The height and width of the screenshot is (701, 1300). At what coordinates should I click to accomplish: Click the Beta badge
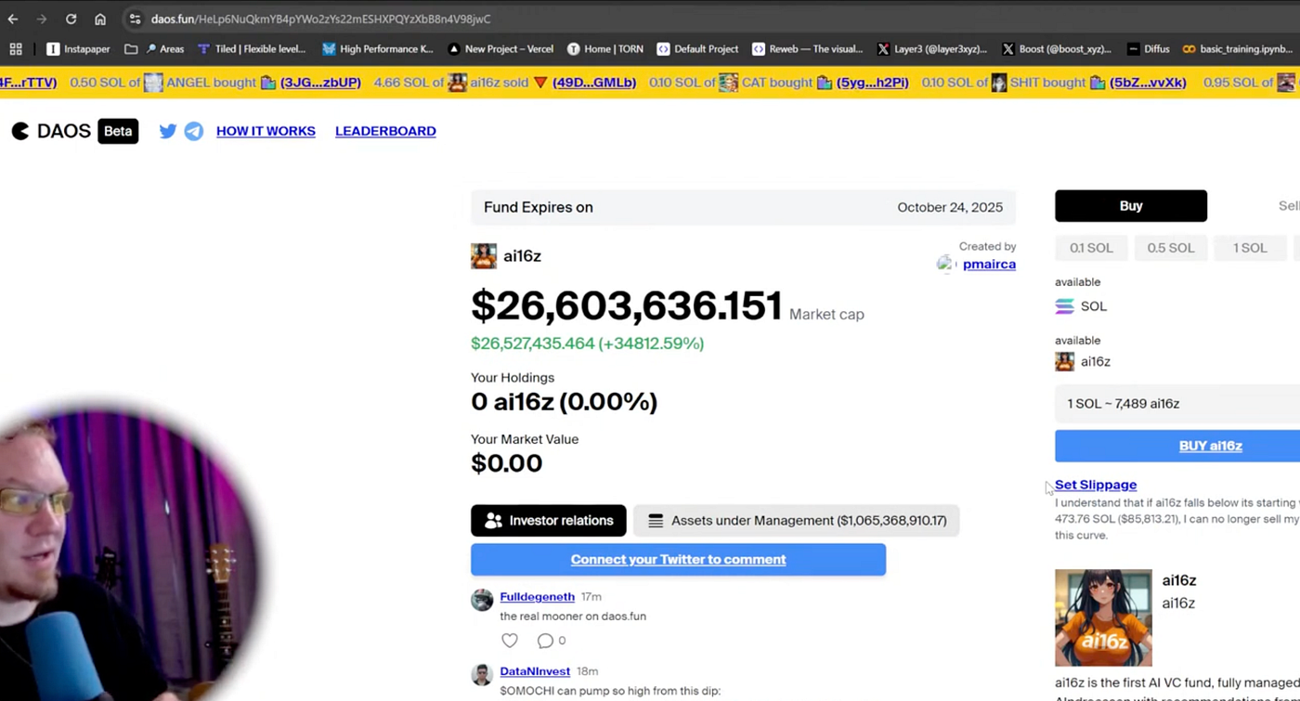point(118,131)
